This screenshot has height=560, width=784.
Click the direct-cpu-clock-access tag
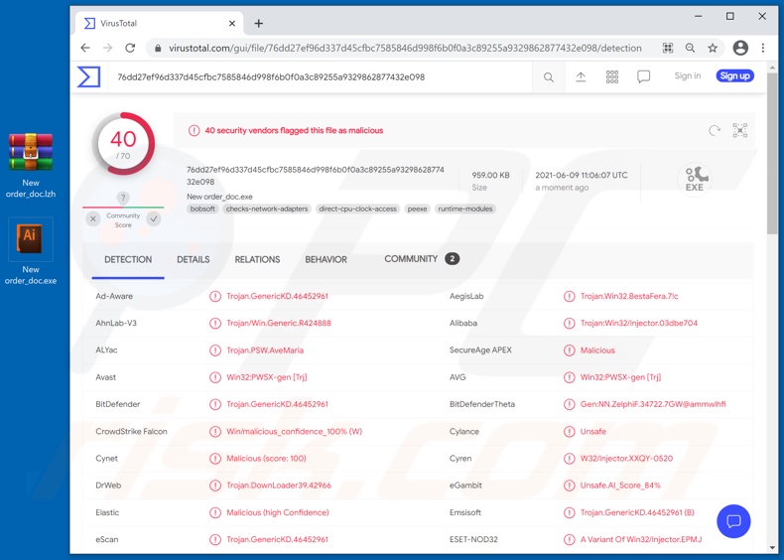pos(358,209)
